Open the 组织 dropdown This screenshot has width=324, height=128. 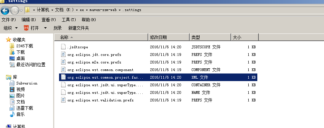pos(11,28)
